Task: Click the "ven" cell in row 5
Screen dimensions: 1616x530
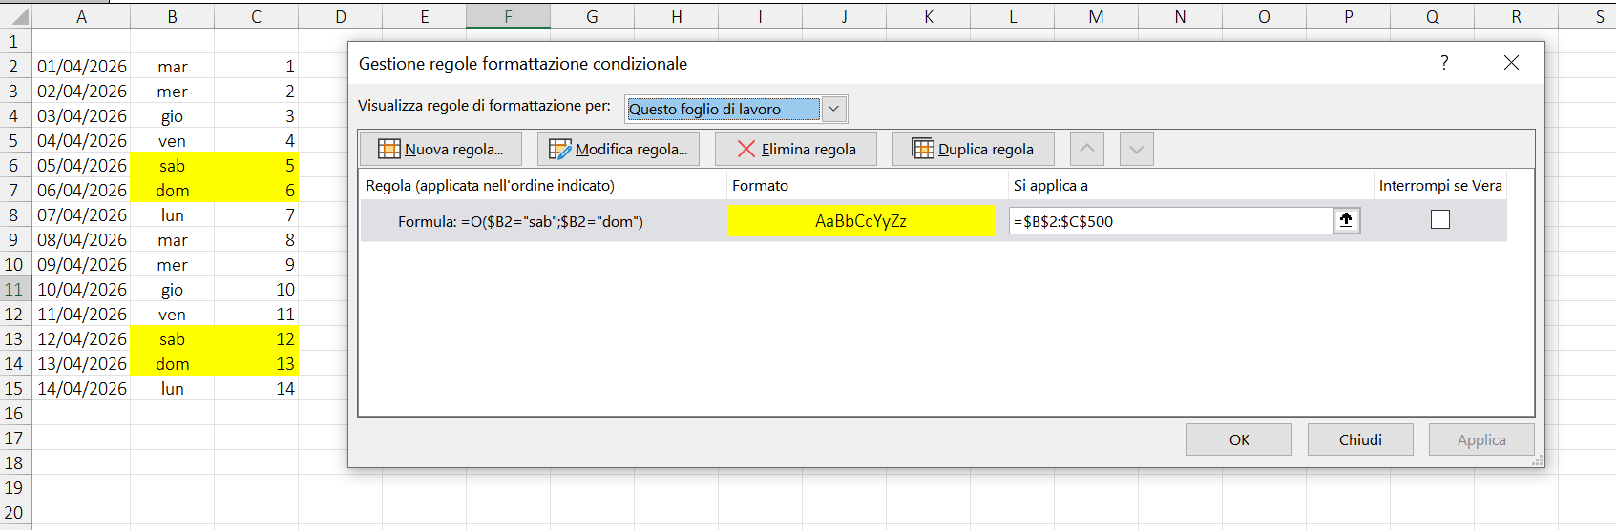Action: click(x=172, y=140)
